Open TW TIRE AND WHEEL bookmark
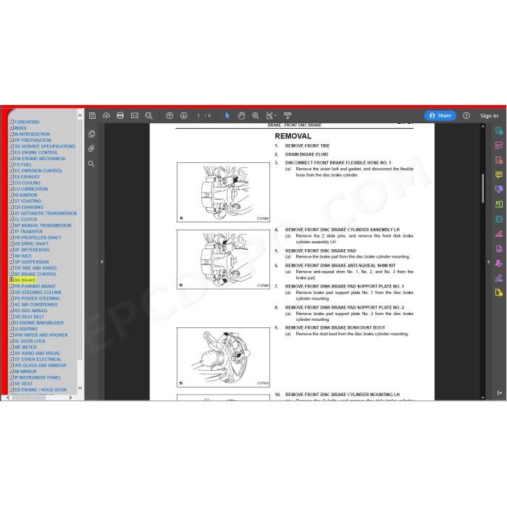The height and width of the screenshot is (507, 507). (x=35, y=268)
